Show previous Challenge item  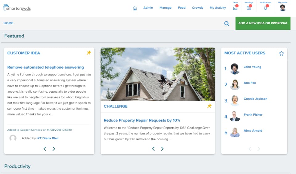(x=154, y=149)
